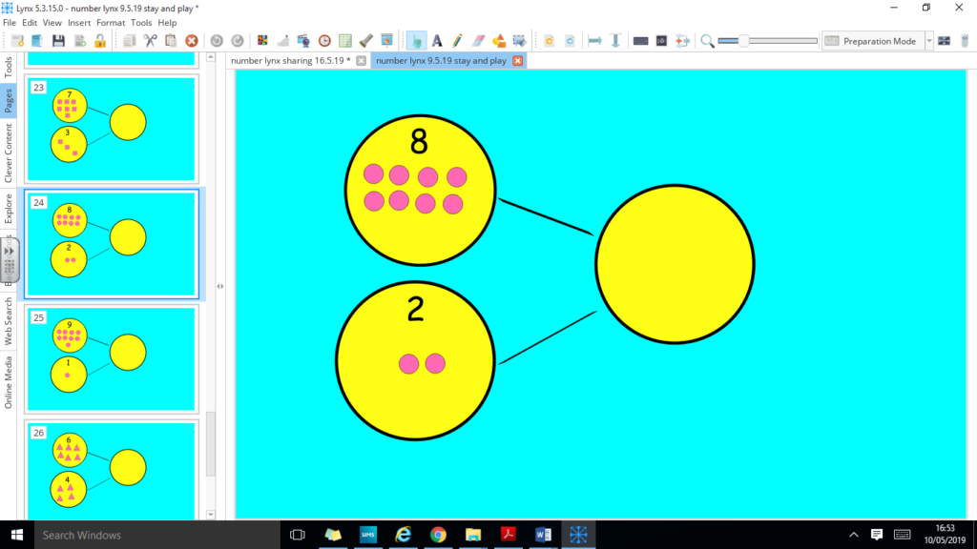Image resolution: width=977 pixels, height=549 pixels.
Task: Select the Pencil drawing tool
Action: [457, 41]
